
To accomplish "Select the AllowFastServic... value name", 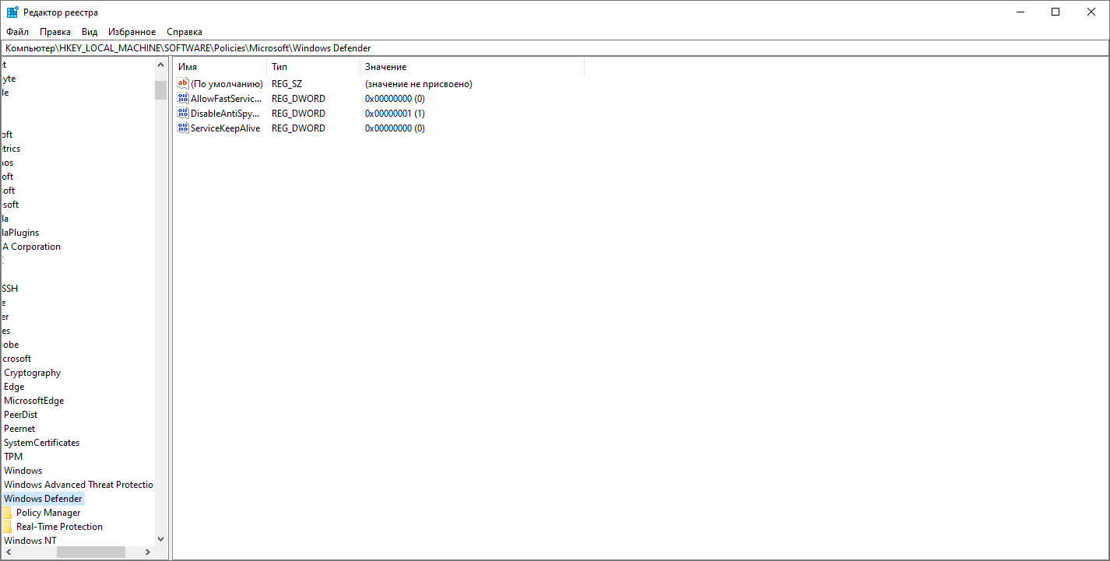I will (227, 98).
